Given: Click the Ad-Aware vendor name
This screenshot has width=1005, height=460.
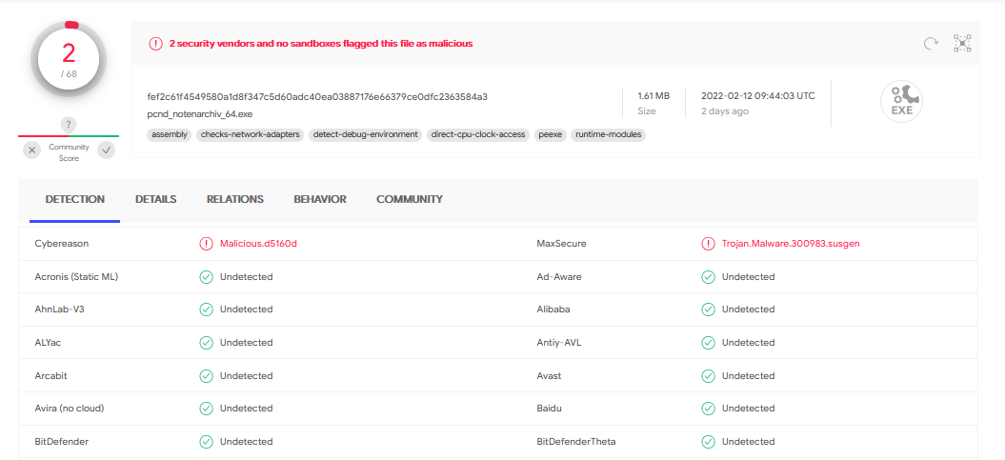Looking at the screenshot, I should pyautogui.click(x=559, y=277).
